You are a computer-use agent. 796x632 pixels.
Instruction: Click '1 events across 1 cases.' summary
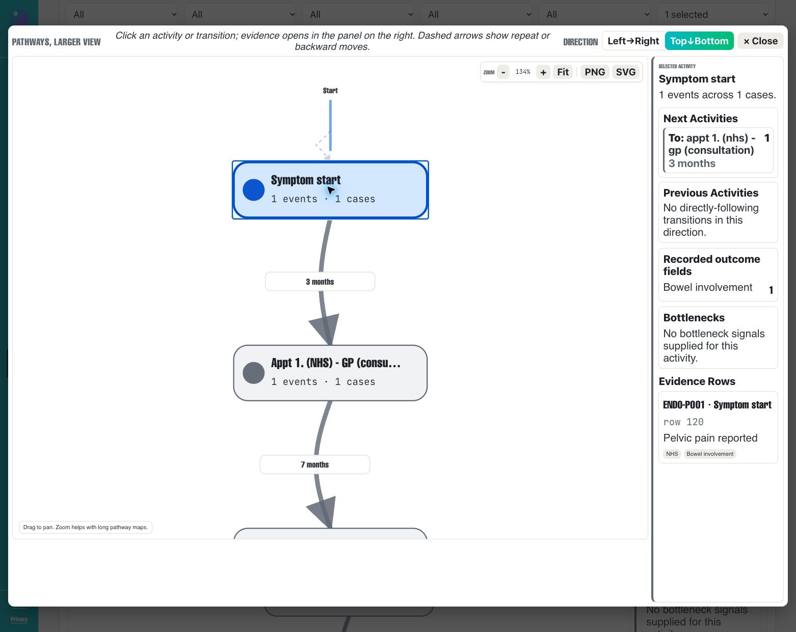[x=718, y=95]
